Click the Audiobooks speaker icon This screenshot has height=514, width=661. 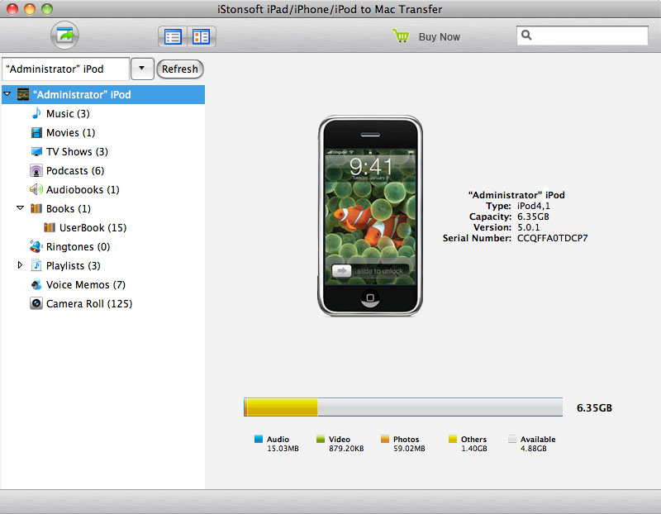tap(36, 189)
